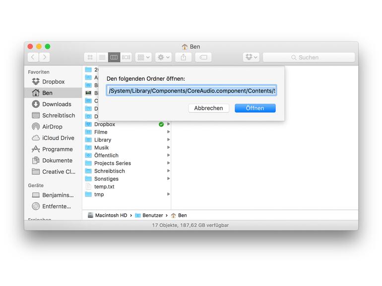Switch to icon view
The image size is (382, 286).
pyautogui.click(x=90, y=57)
